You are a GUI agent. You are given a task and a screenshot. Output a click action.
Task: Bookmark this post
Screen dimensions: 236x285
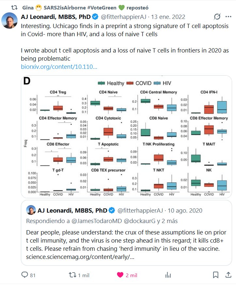tap(215, 275)
